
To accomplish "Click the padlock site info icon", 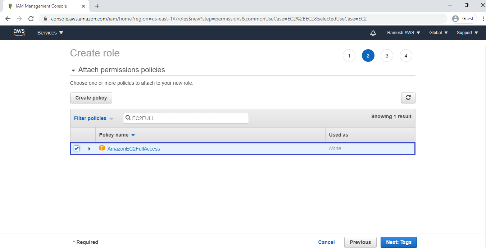I will pyautogui.click(x=45, y=19).
